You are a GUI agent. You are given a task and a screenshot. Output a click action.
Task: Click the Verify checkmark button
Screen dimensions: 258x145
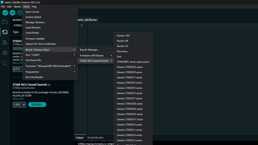(5, 13)
